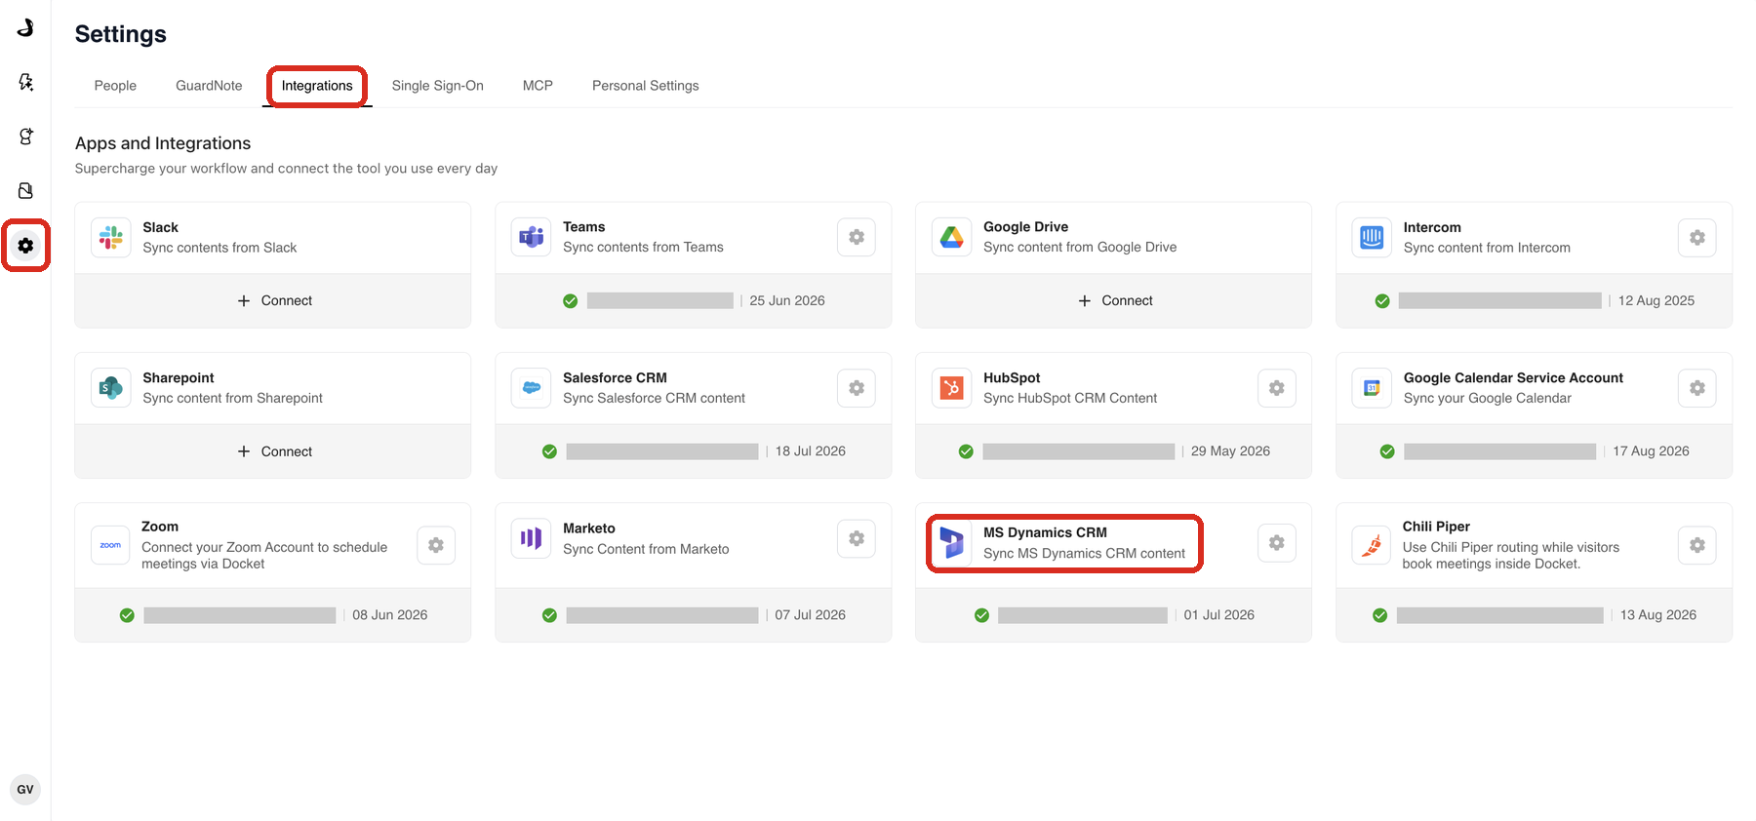Click the Zoom logo icon
The height and width of the screenshot is (821, 1756).
tap(111, 545)
